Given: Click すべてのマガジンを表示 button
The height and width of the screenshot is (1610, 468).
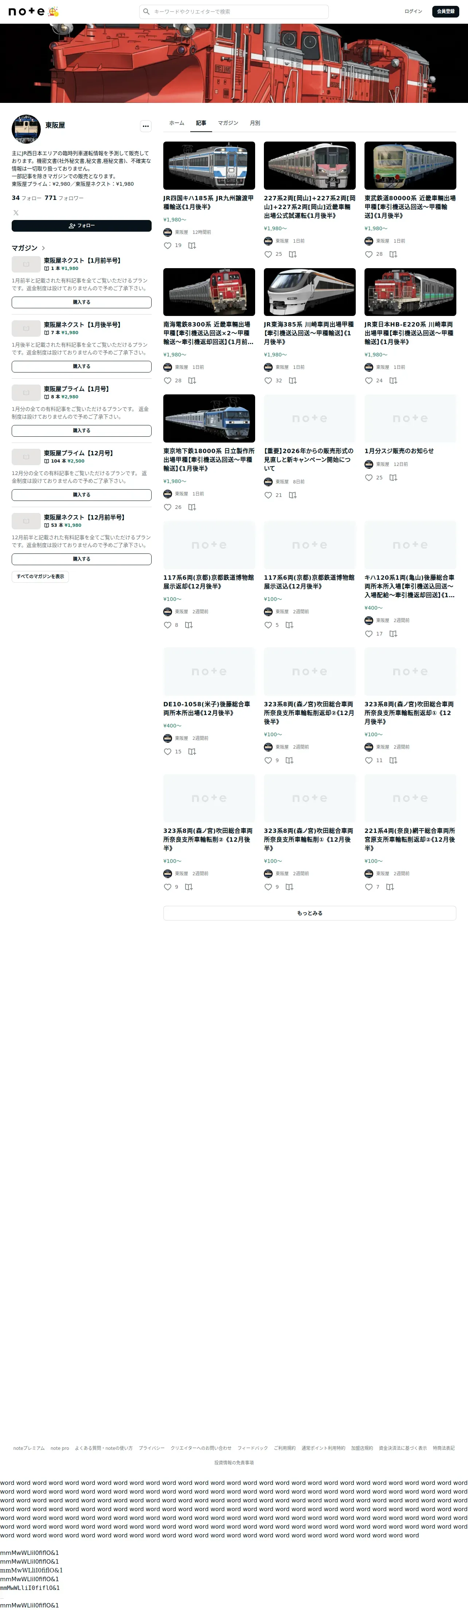Looking at the screenshot, I should (x=40, y=577).
